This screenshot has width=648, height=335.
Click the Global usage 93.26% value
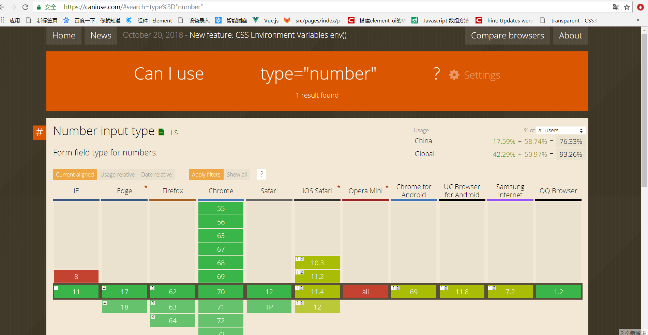click(x=571, y=154)
